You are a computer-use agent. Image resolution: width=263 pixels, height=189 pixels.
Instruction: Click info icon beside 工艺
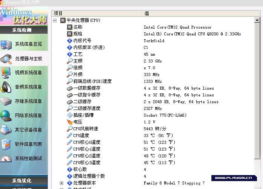pyautogui.click(x=70, y=54)
